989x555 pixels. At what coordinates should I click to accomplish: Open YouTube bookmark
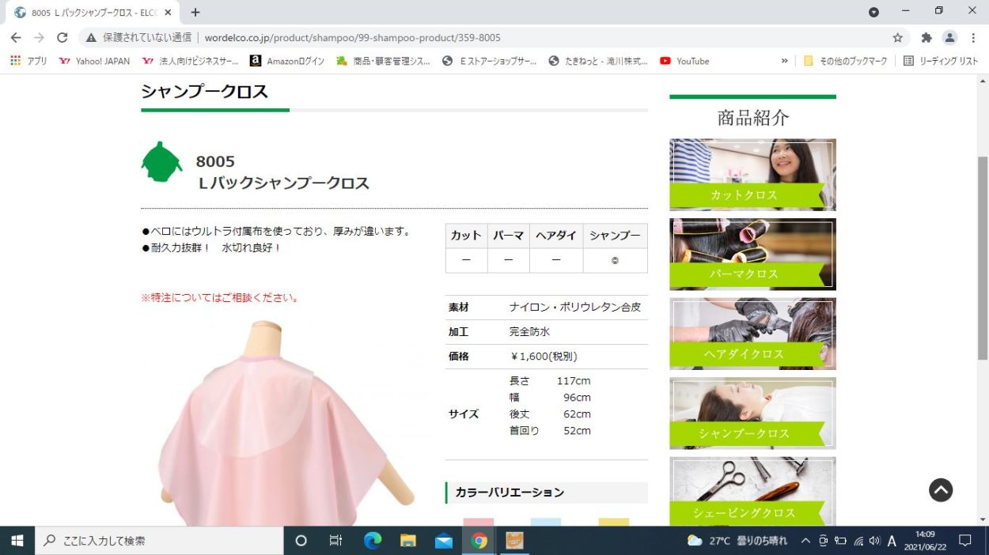(684, 61)
